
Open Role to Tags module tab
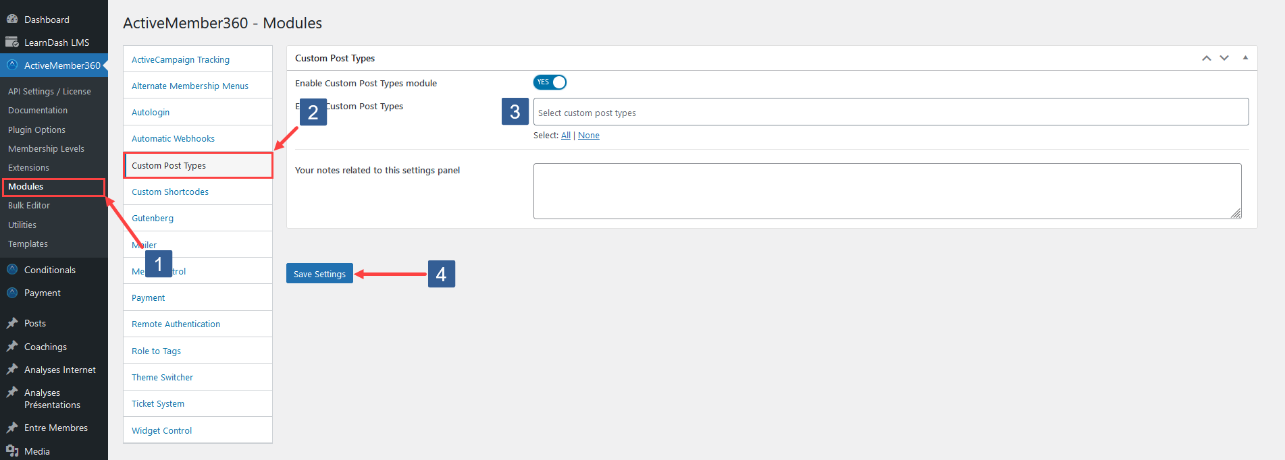[198, 351]
